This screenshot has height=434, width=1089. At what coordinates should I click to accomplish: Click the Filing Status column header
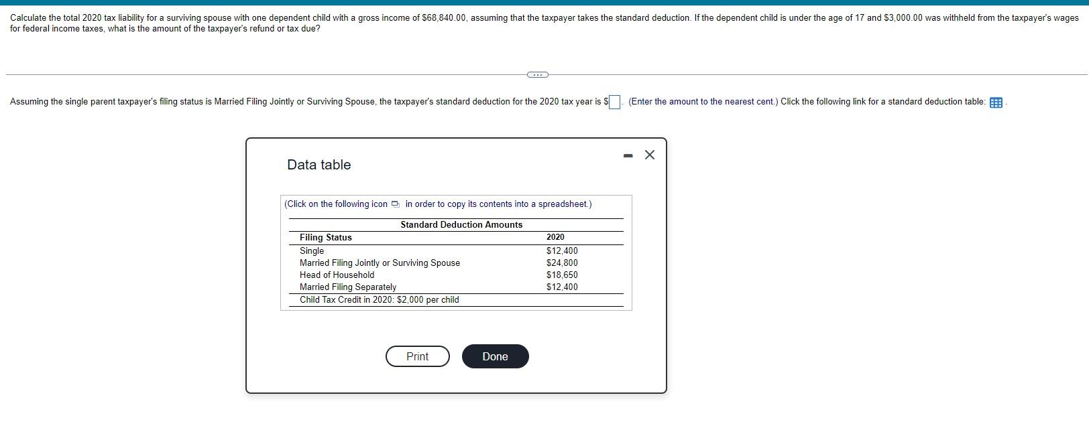[x=326, y=237]
